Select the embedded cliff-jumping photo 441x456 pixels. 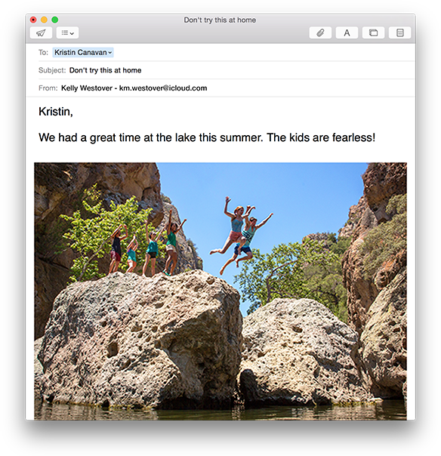click(x=220, y=291)
